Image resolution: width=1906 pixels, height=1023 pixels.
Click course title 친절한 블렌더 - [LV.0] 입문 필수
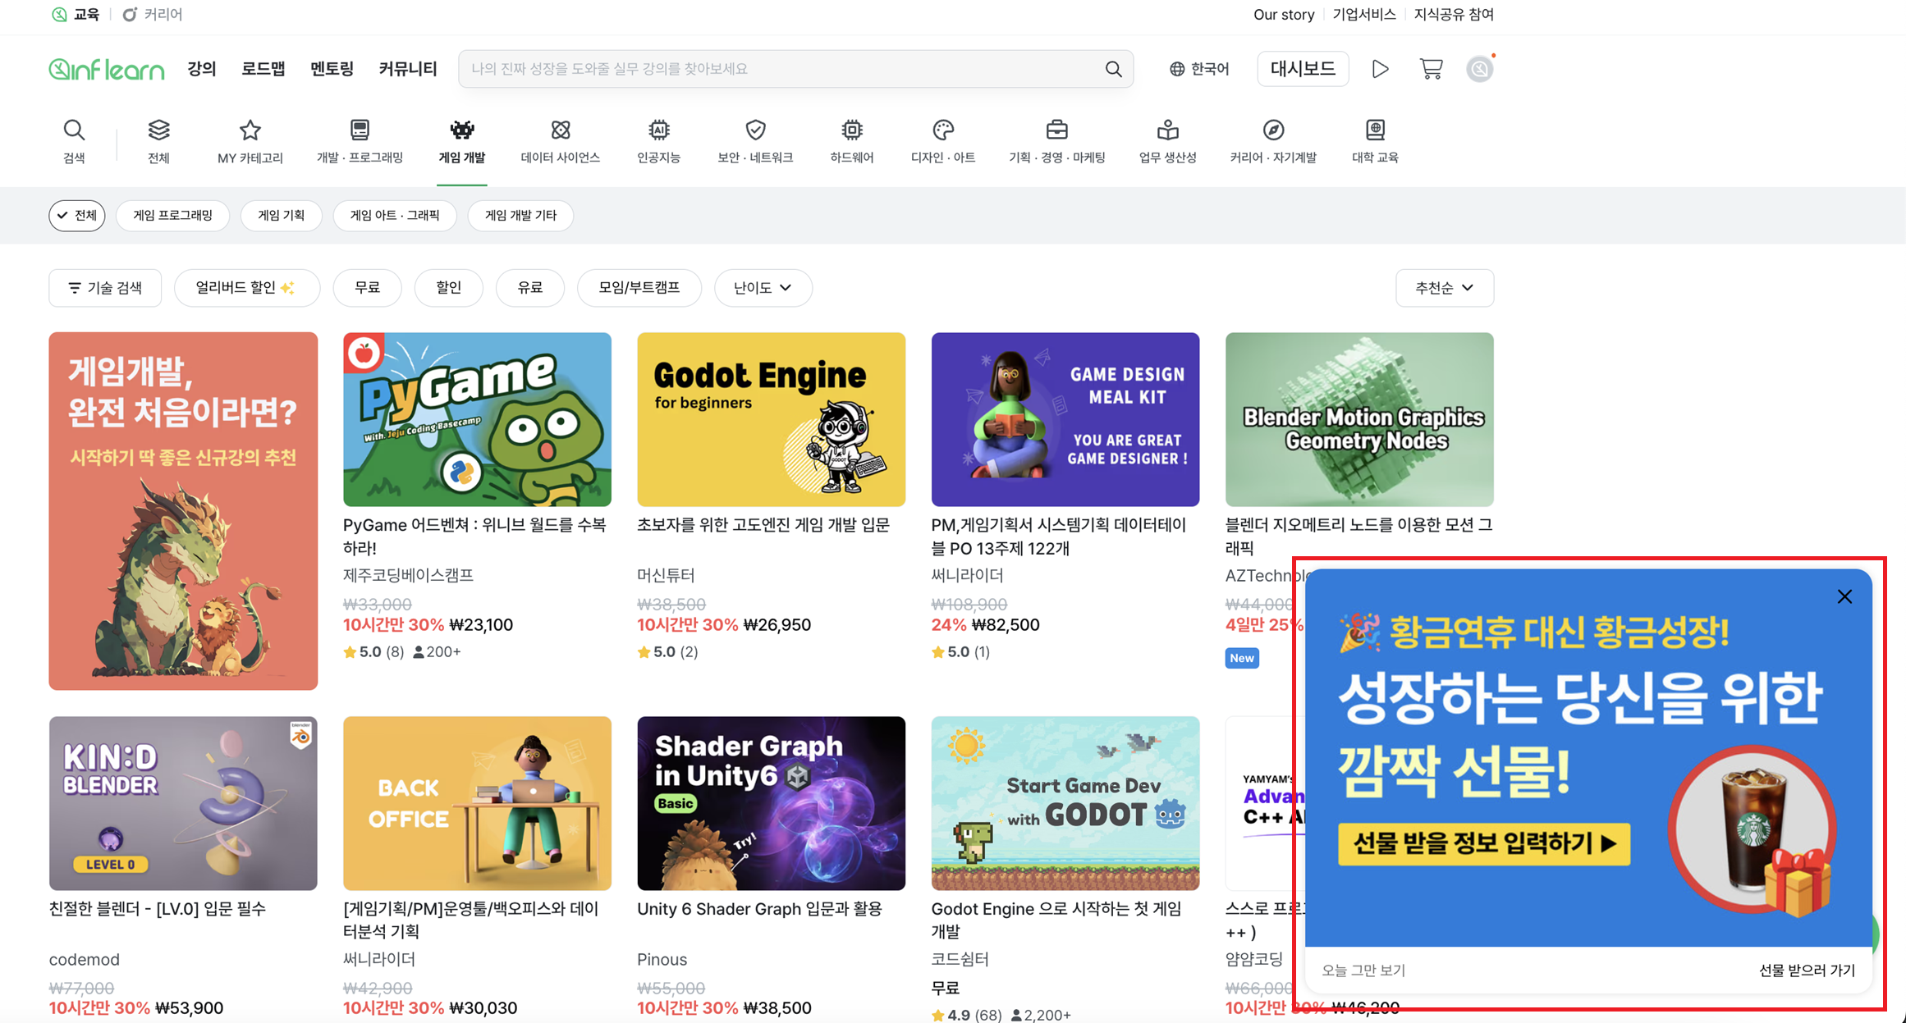point(158,909)
